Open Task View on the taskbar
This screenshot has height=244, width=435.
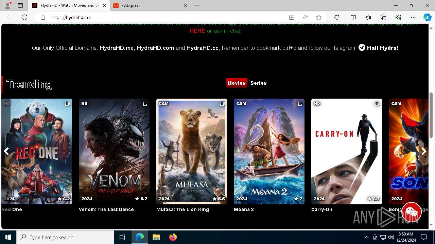[x=122, y=237]
